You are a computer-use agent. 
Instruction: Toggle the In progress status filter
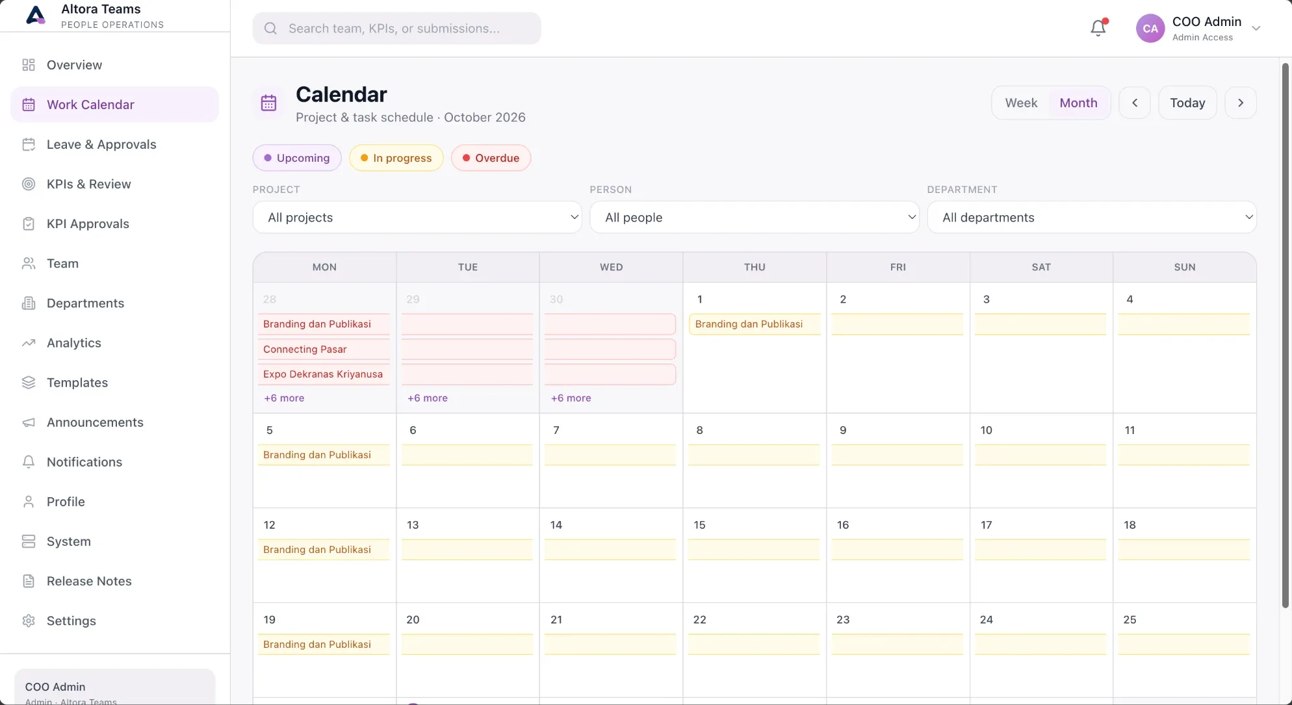[396, 158]
